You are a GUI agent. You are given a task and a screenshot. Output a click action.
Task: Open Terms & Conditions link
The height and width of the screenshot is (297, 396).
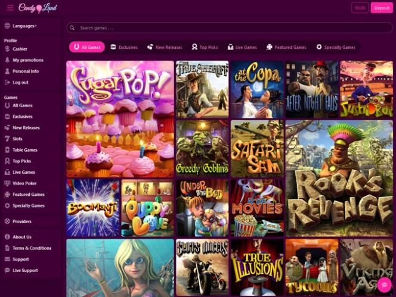point(32,248)
